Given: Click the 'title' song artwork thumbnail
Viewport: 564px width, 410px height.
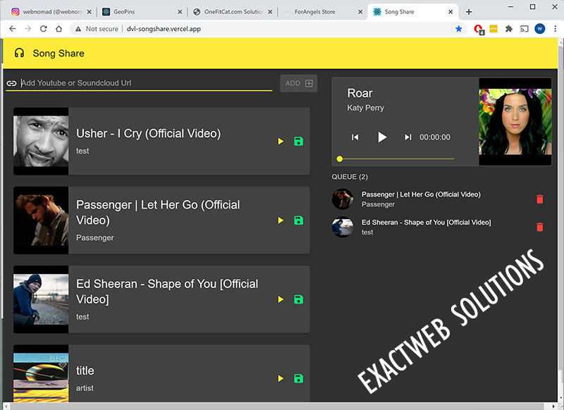Looking at the screenshot, I should (41, 373).
